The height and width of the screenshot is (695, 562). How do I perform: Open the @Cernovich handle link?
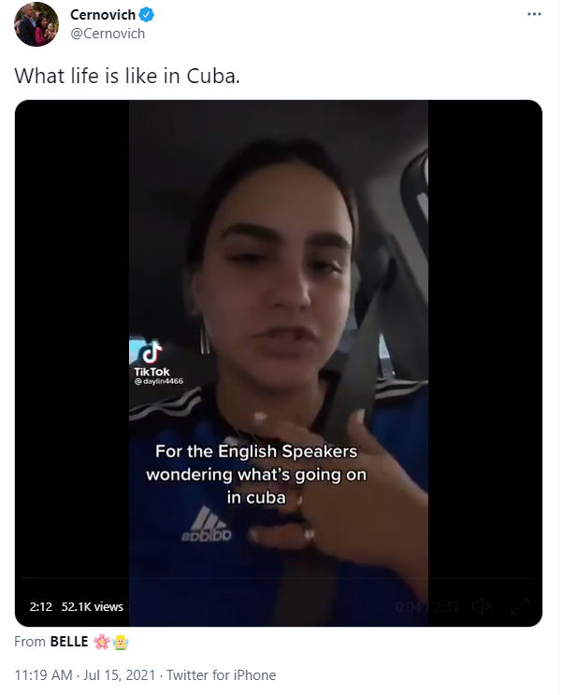point(108,34)
